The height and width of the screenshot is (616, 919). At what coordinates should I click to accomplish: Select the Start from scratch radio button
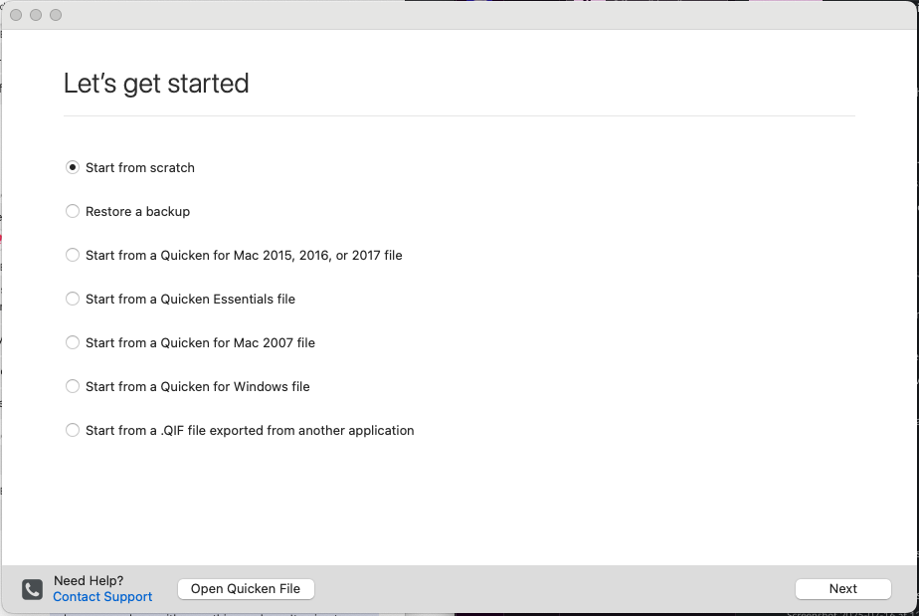pyautogui.click(x=72, y=168)
